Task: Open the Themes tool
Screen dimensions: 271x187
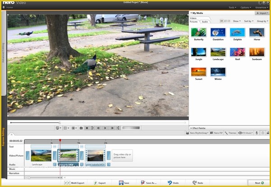Action: (x=230, y=133)
